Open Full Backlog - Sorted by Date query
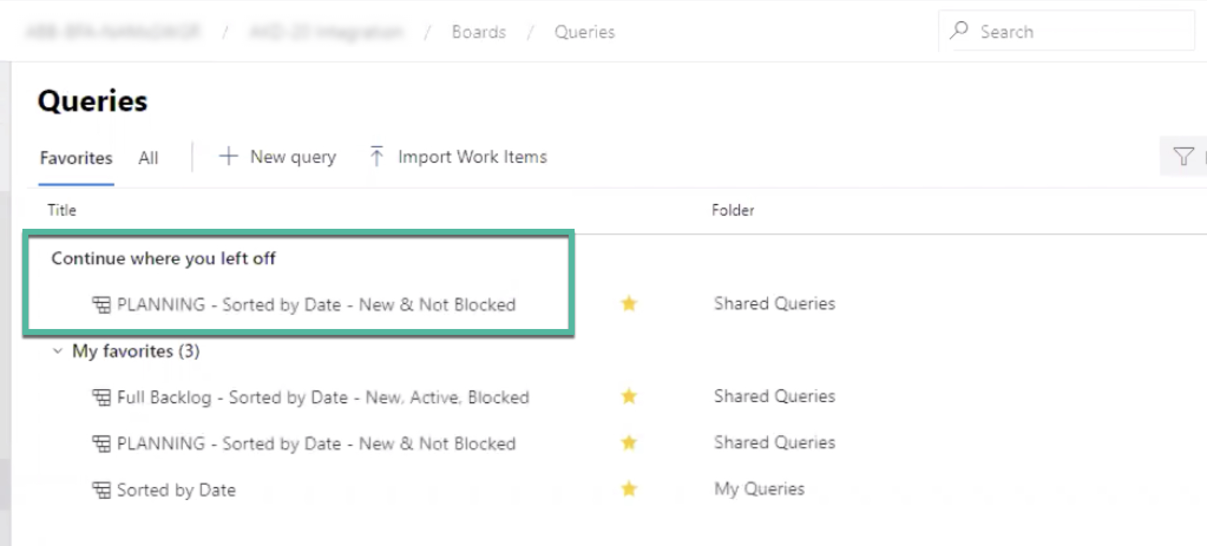The height and width of the screenshot is (546, 1207). pyautogui.click(x=323, y=397)
